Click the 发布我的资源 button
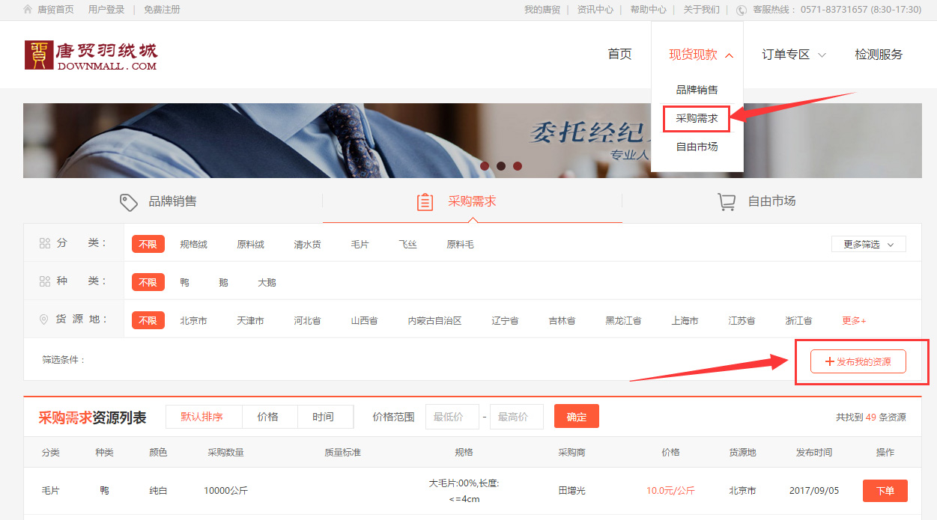The width and height of the screenshot is (937, 520). 858,361
